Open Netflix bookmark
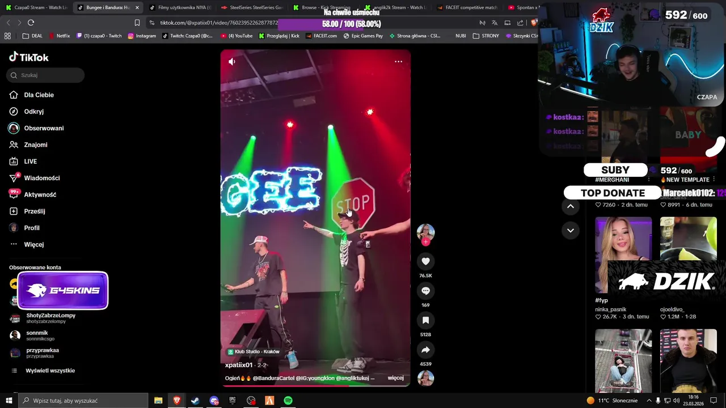726x408 pixels. click(60, 36)
